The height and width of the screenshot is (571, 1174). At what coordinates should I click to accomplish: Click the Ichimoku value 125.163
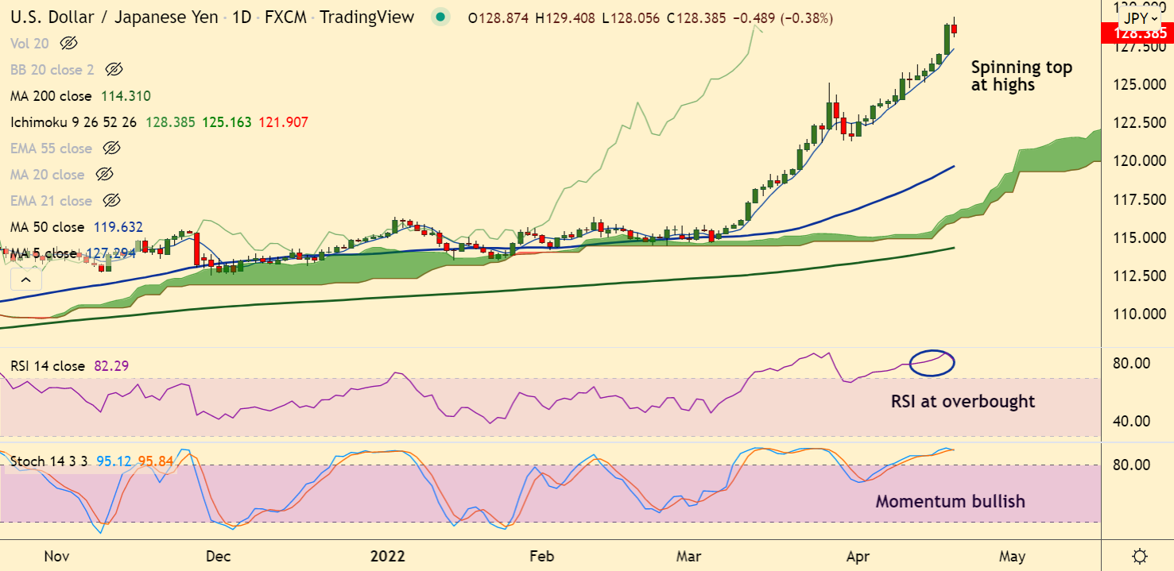[x=227, y=122]
